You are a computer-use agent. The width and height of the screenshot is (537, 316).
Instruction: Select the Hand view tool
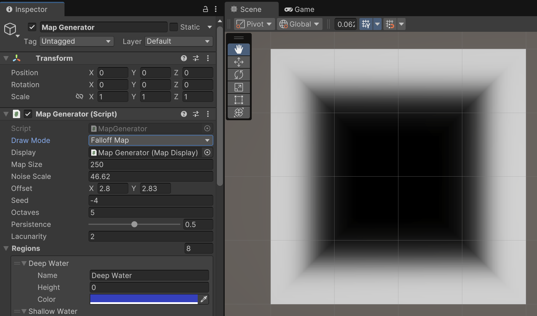pyautogui.click(x=238, y=49)
